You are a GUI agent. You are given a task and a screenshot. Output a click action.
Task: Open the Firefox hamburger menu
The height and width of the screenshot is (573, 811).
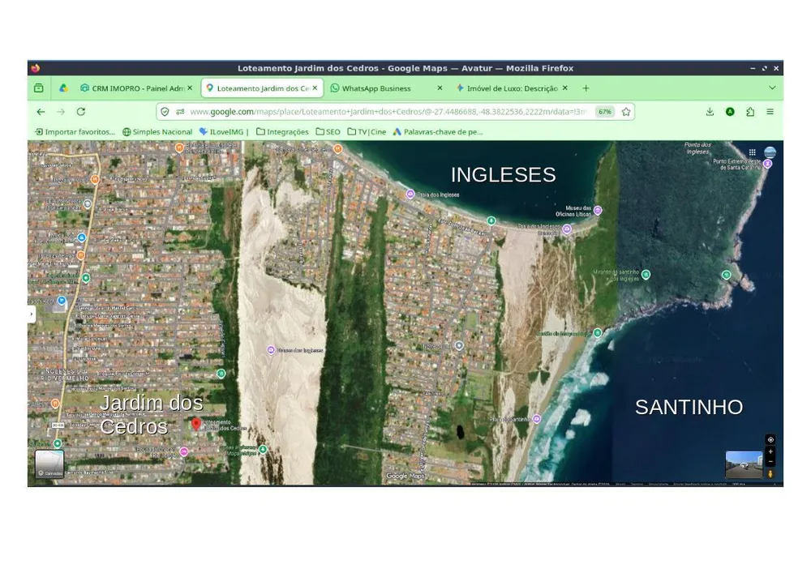770,112
